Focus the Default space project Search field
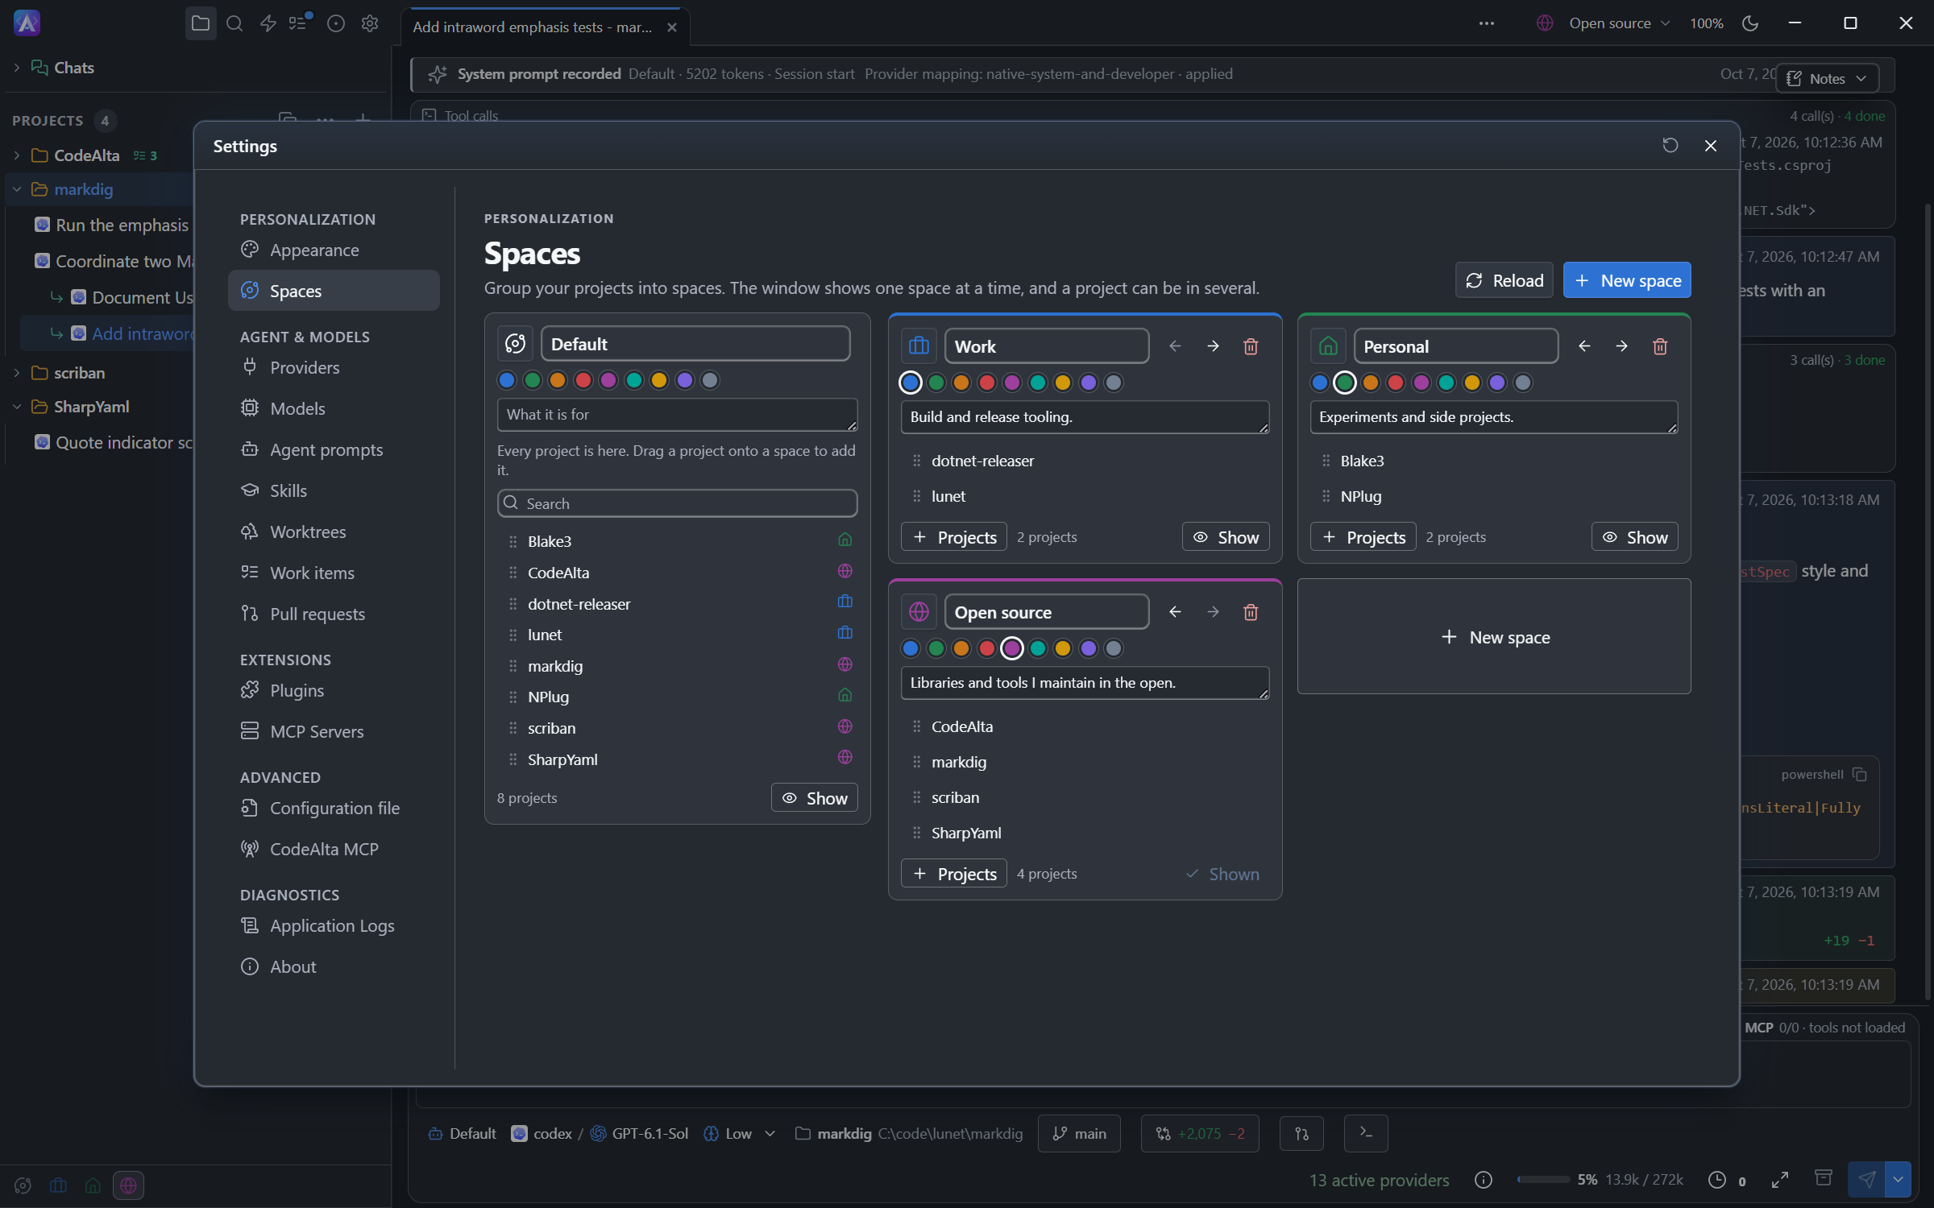 [677, 503]
